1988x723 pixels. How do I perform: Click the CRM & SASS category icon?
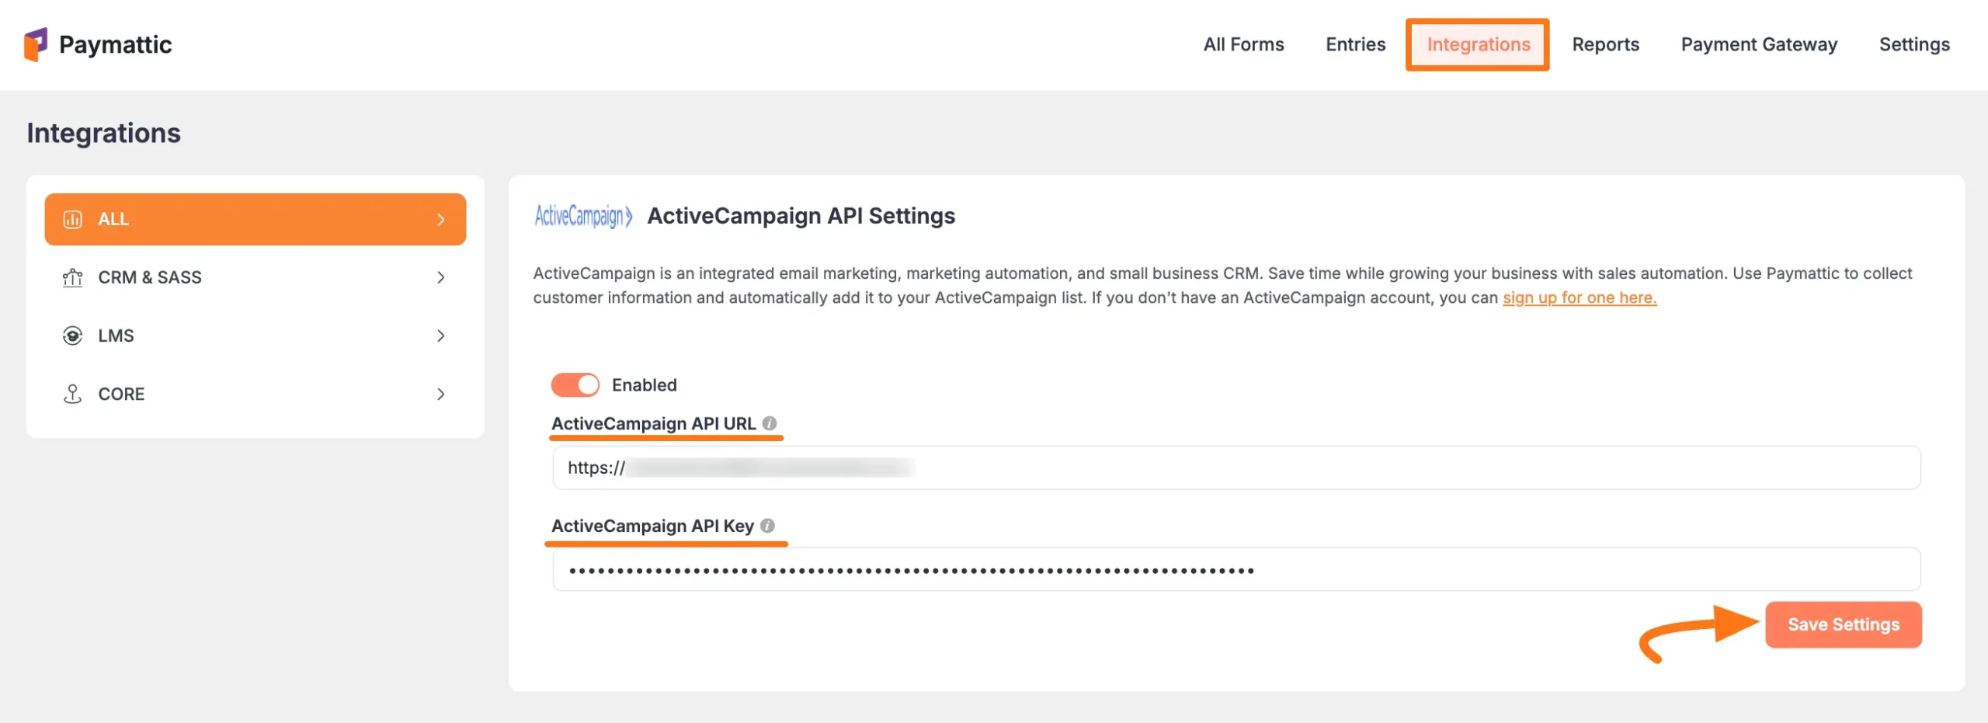72,277
